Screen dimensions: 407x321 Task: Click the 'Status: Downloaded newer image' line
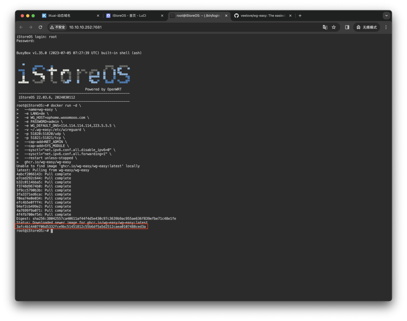(x=82, y=222)
